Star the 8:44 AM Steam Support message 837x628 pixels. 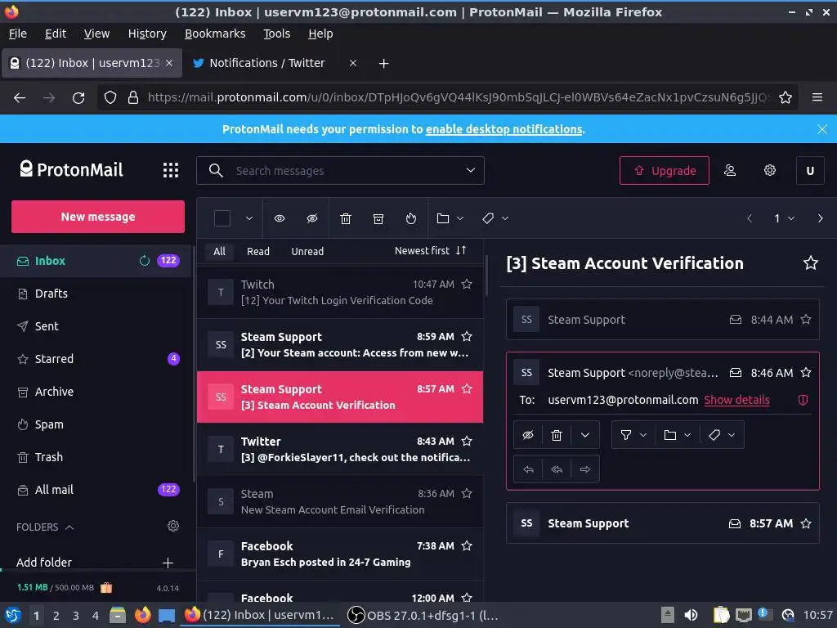806,320
